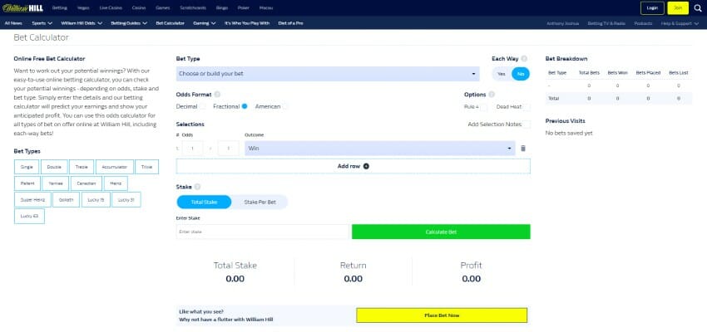Open Anthony Joshua link

coord(563,23)
